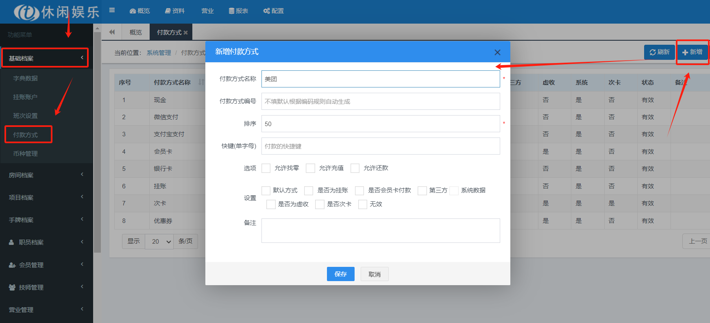This screenshot has height=323, width=710.
Task: Click the 报表 database icon in top navigation
Action: pyautogui.click(x=231, y=11)
